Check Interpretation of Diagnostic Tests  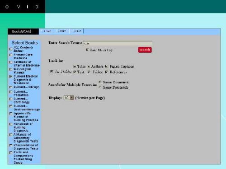(11, 146)
